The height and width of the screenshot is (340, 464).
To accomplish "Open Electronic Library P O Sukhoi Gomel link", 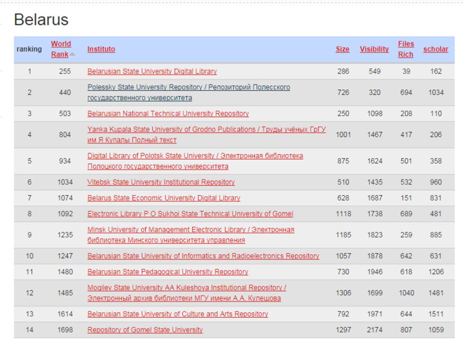I will (x=190, y=214).
